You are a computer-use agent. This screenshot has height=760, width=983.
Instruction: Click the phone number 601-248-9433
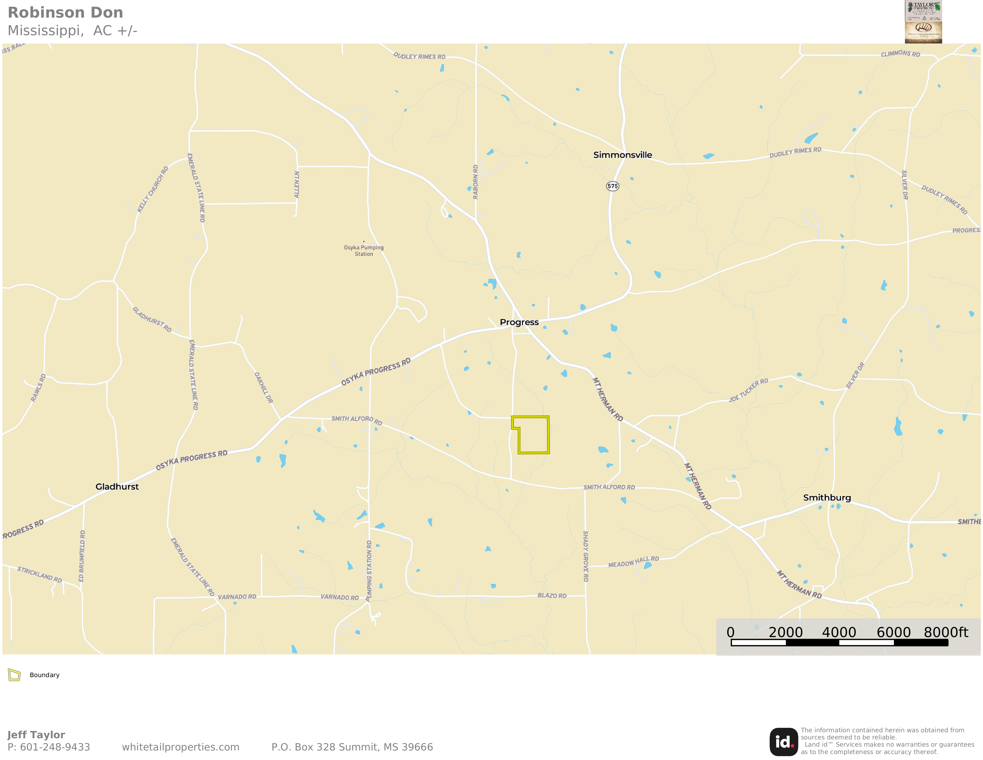(55, 747)
